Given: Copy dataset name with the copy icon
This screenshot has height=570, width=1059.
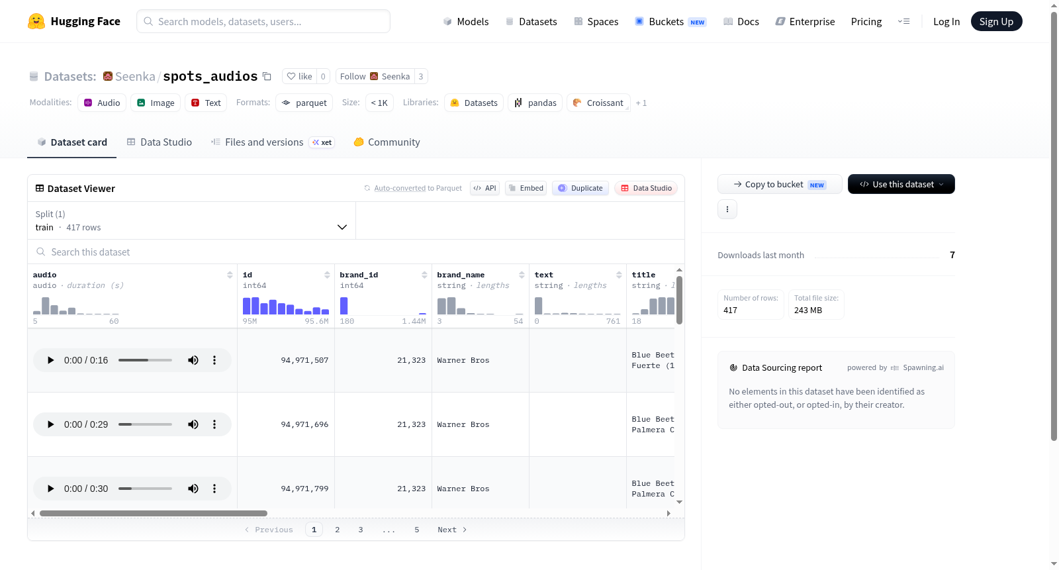Looking at the screenshot, I should [x=267, y=76].
